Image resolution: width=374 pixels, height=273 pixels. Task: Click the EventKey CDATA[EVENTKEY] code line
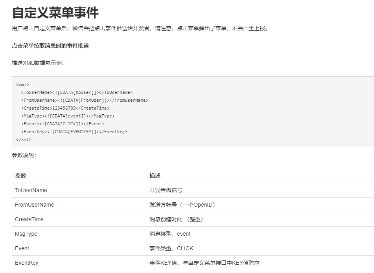click(x=74, y=132)
